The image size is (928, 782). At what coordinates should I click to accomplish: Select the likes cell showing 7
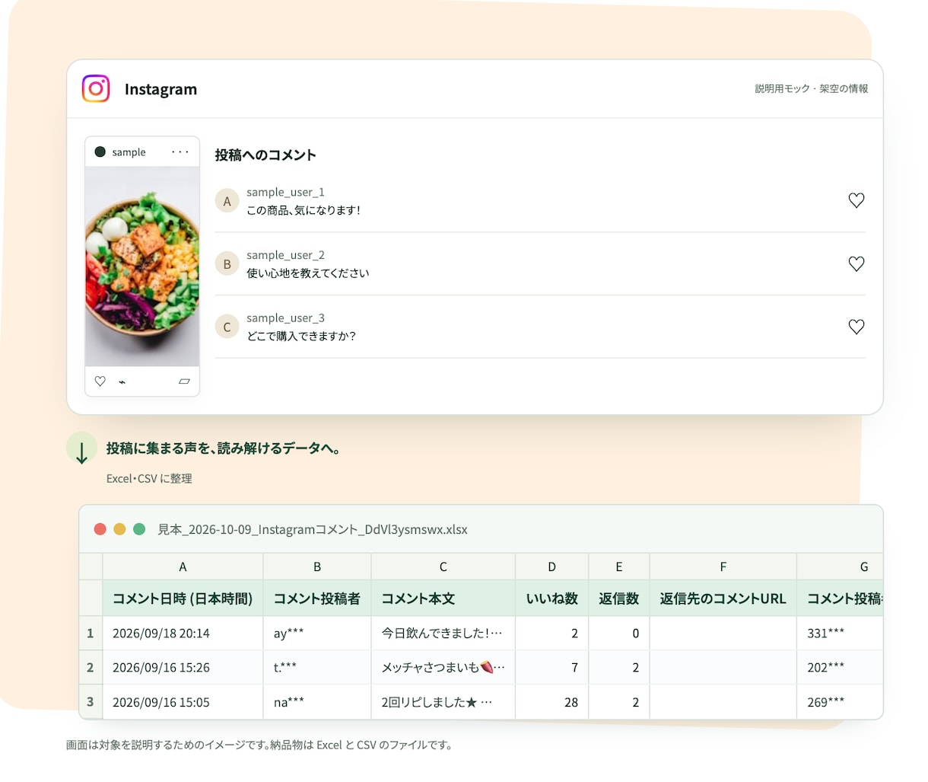[552, 667]
